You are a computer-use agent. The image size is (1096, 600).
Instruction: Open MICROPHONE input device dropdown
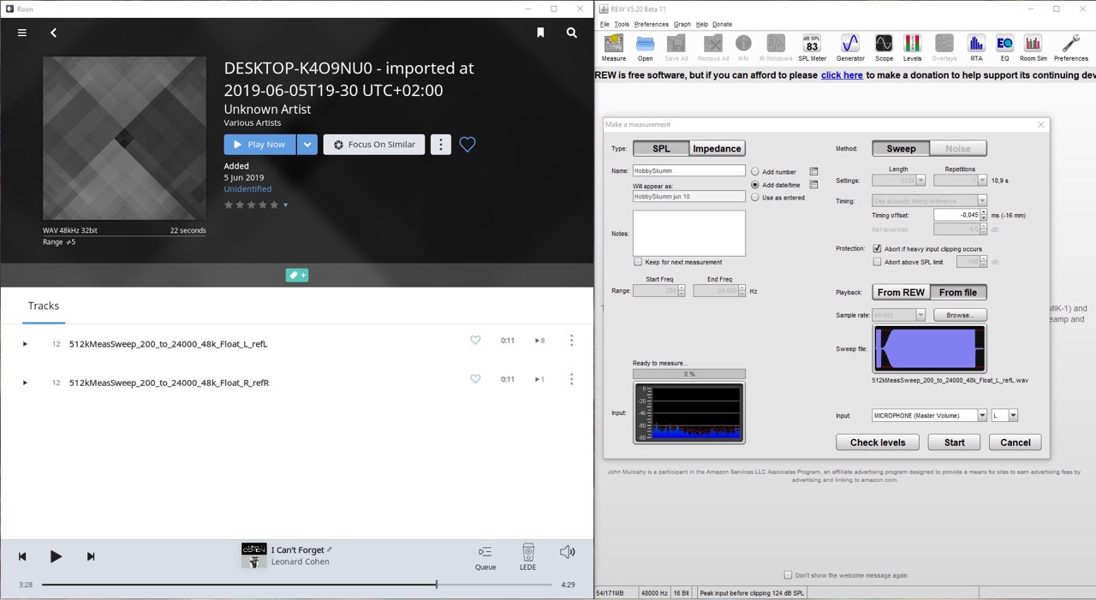982,415
